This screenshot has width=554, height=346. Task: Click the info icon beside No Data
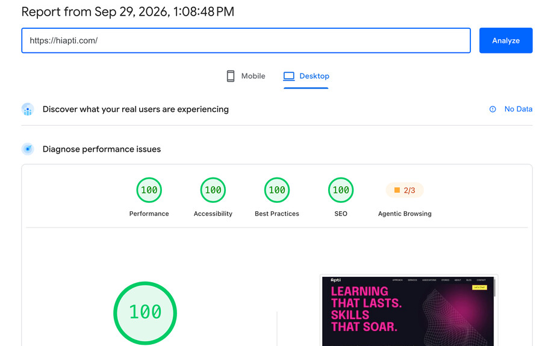[493, 109]
